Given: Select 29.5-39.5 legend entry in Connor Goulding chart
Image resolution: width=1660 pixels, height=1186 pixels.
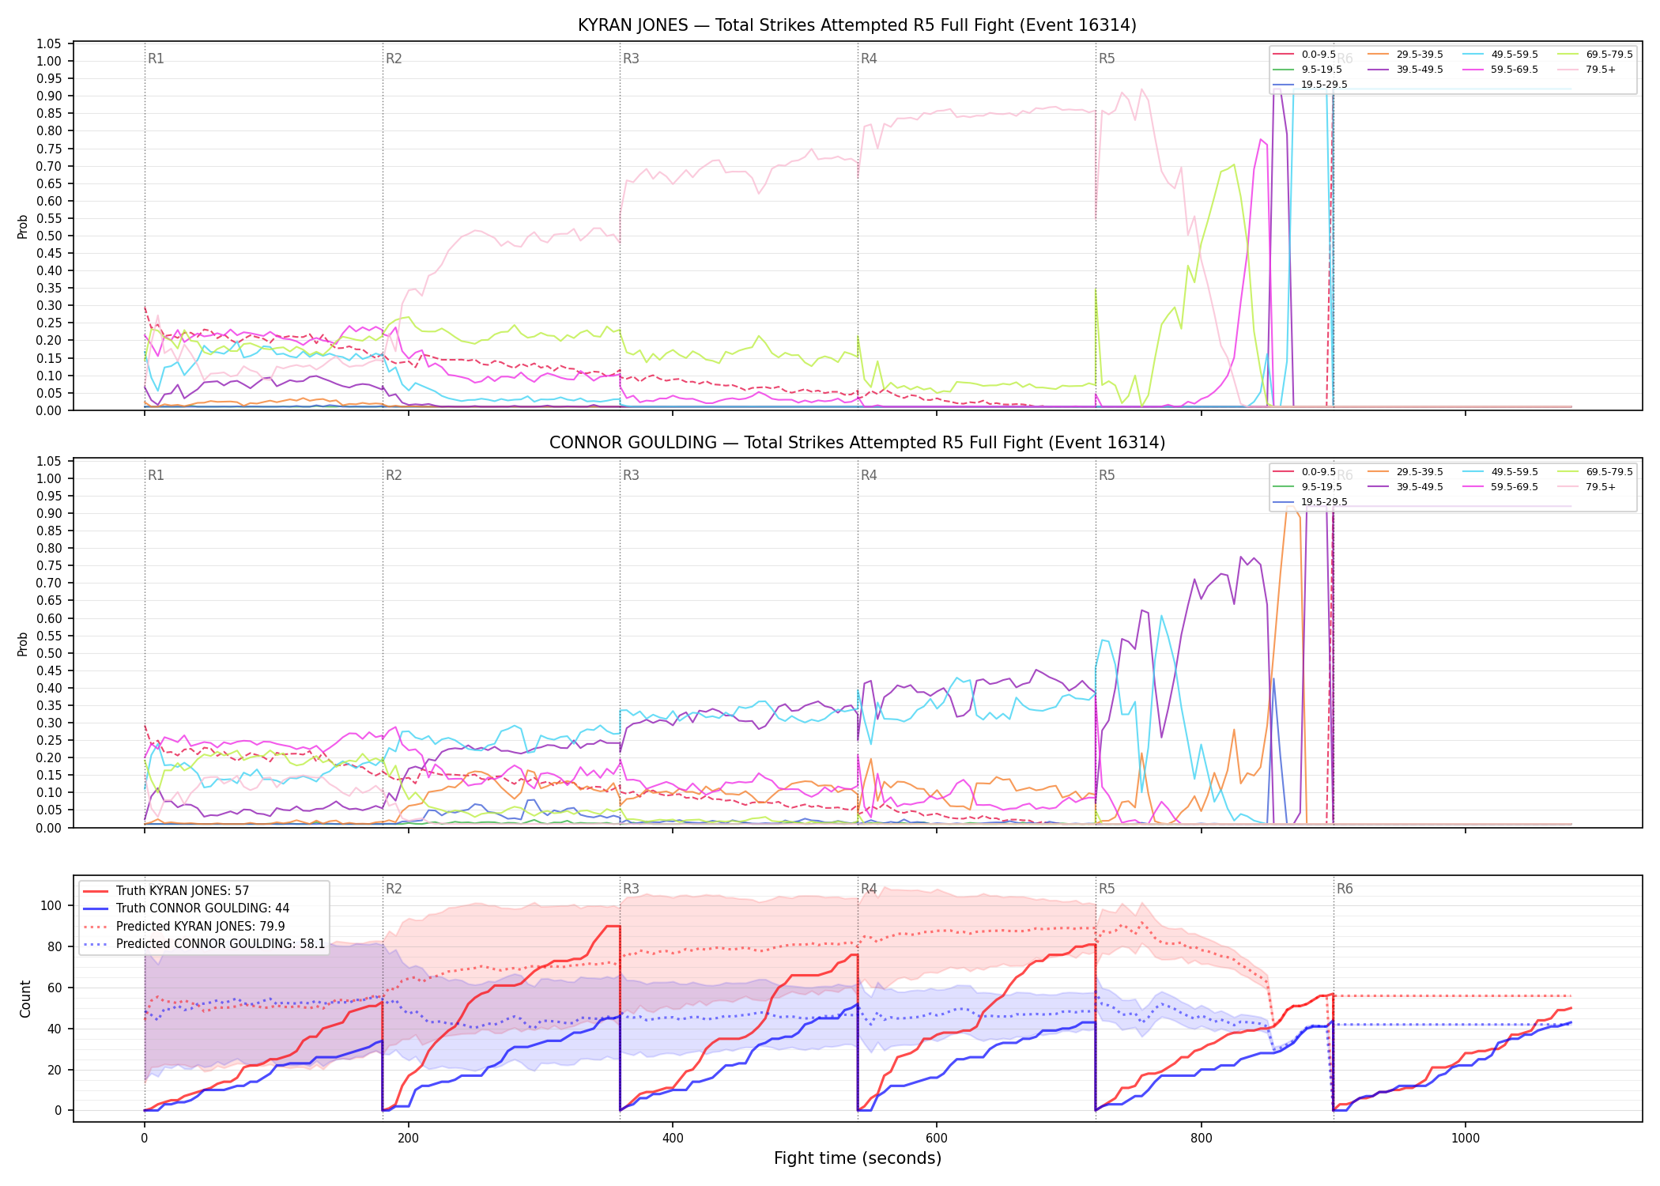Looking at the screenshot, I should point(1405,472).
